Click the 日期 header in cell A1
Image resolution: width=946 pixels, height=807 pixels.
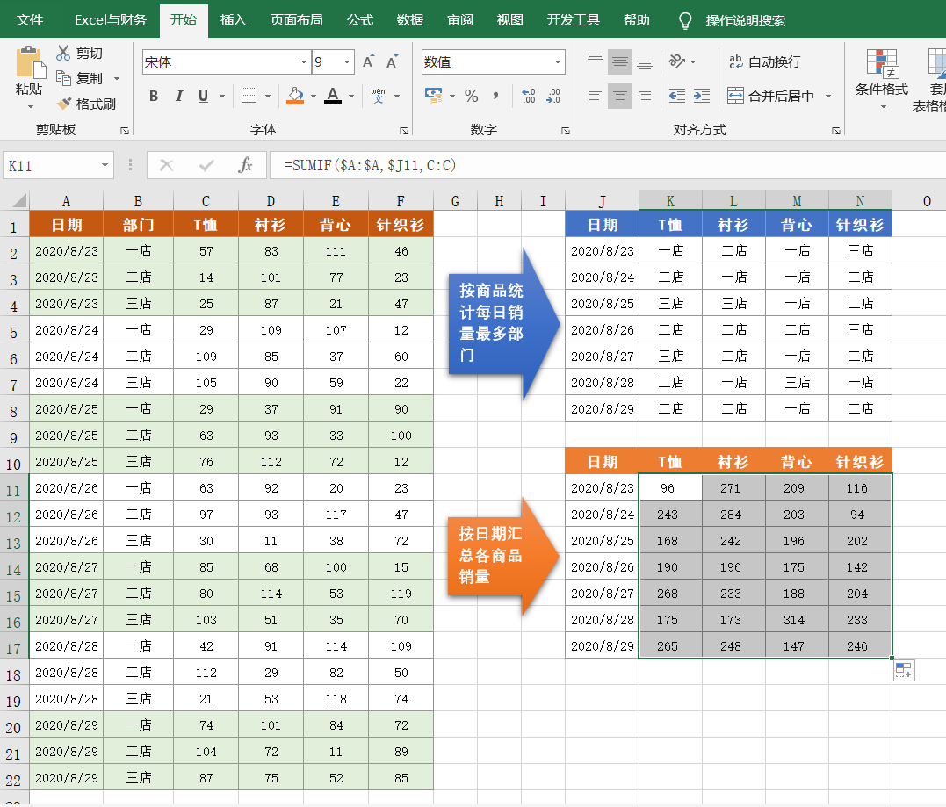tap(67, 225)
